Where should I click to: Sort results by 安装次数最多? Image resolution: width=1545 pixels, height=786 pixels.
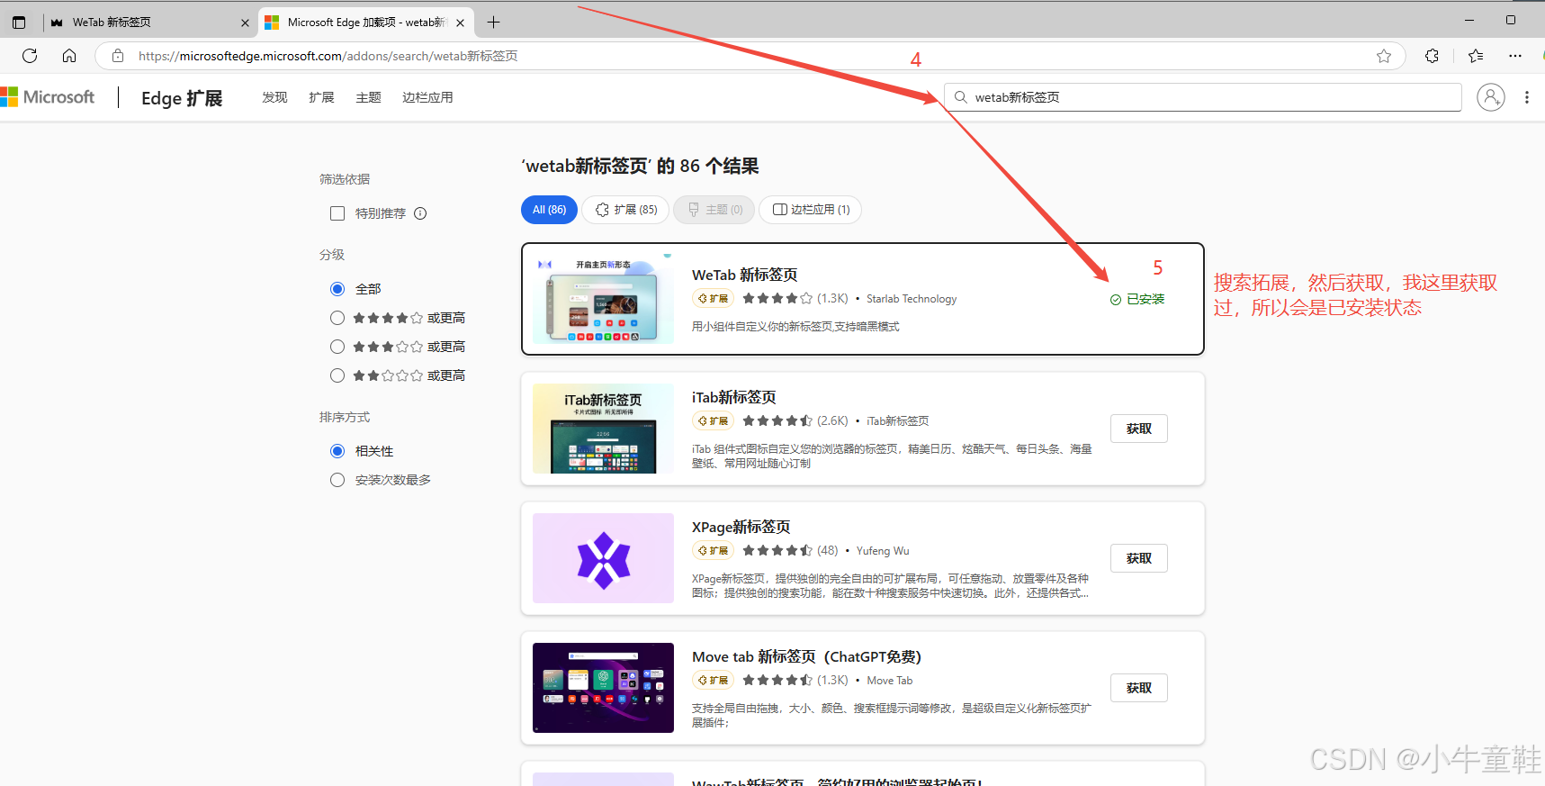(x=337, y=480)
